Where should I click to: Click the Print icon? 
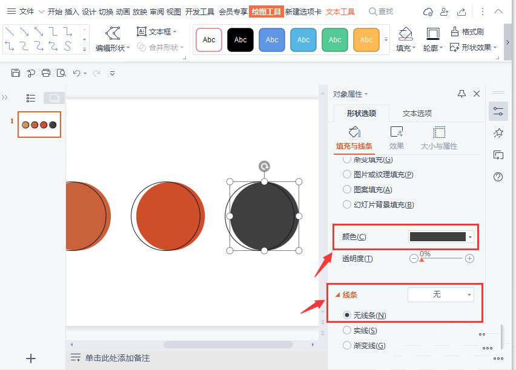45,73
